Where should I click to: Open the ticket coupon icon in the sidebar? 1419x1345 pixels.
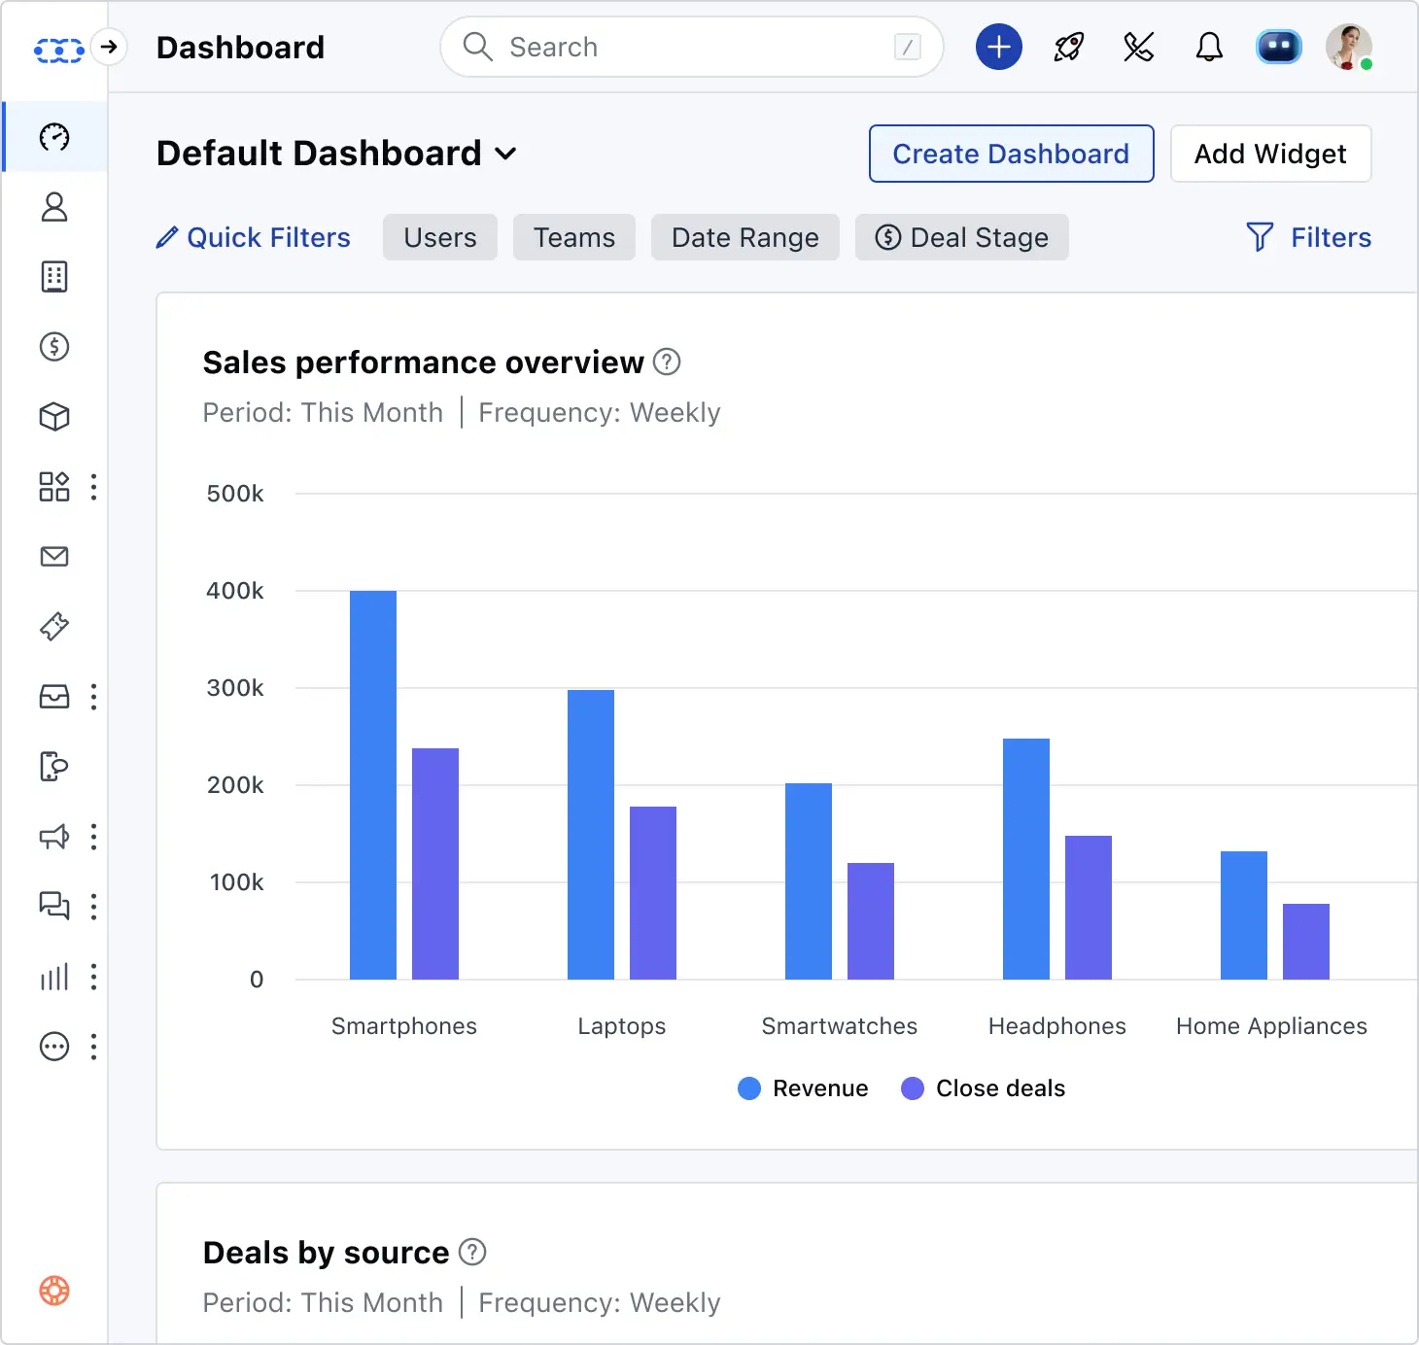click(x=54, y=627)
